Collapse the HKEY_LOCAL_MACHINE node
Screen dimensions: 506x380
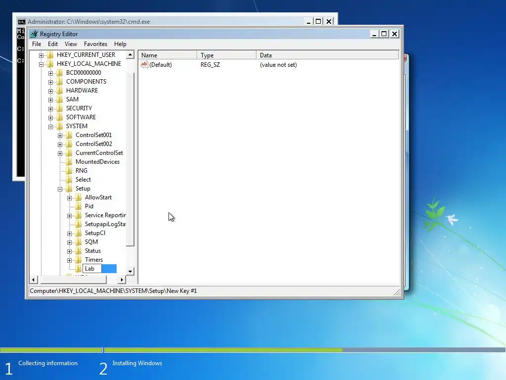pyautogui.click(x=42, y=64)
